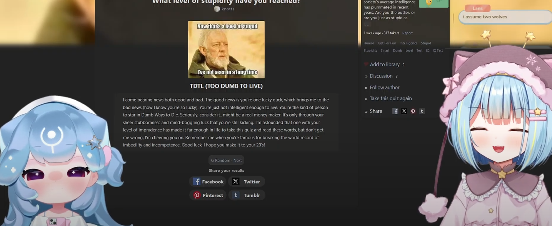The width and height of the screenshot is (552, 226).
Task: Open the Humor tag
Action: click(369, 43)
